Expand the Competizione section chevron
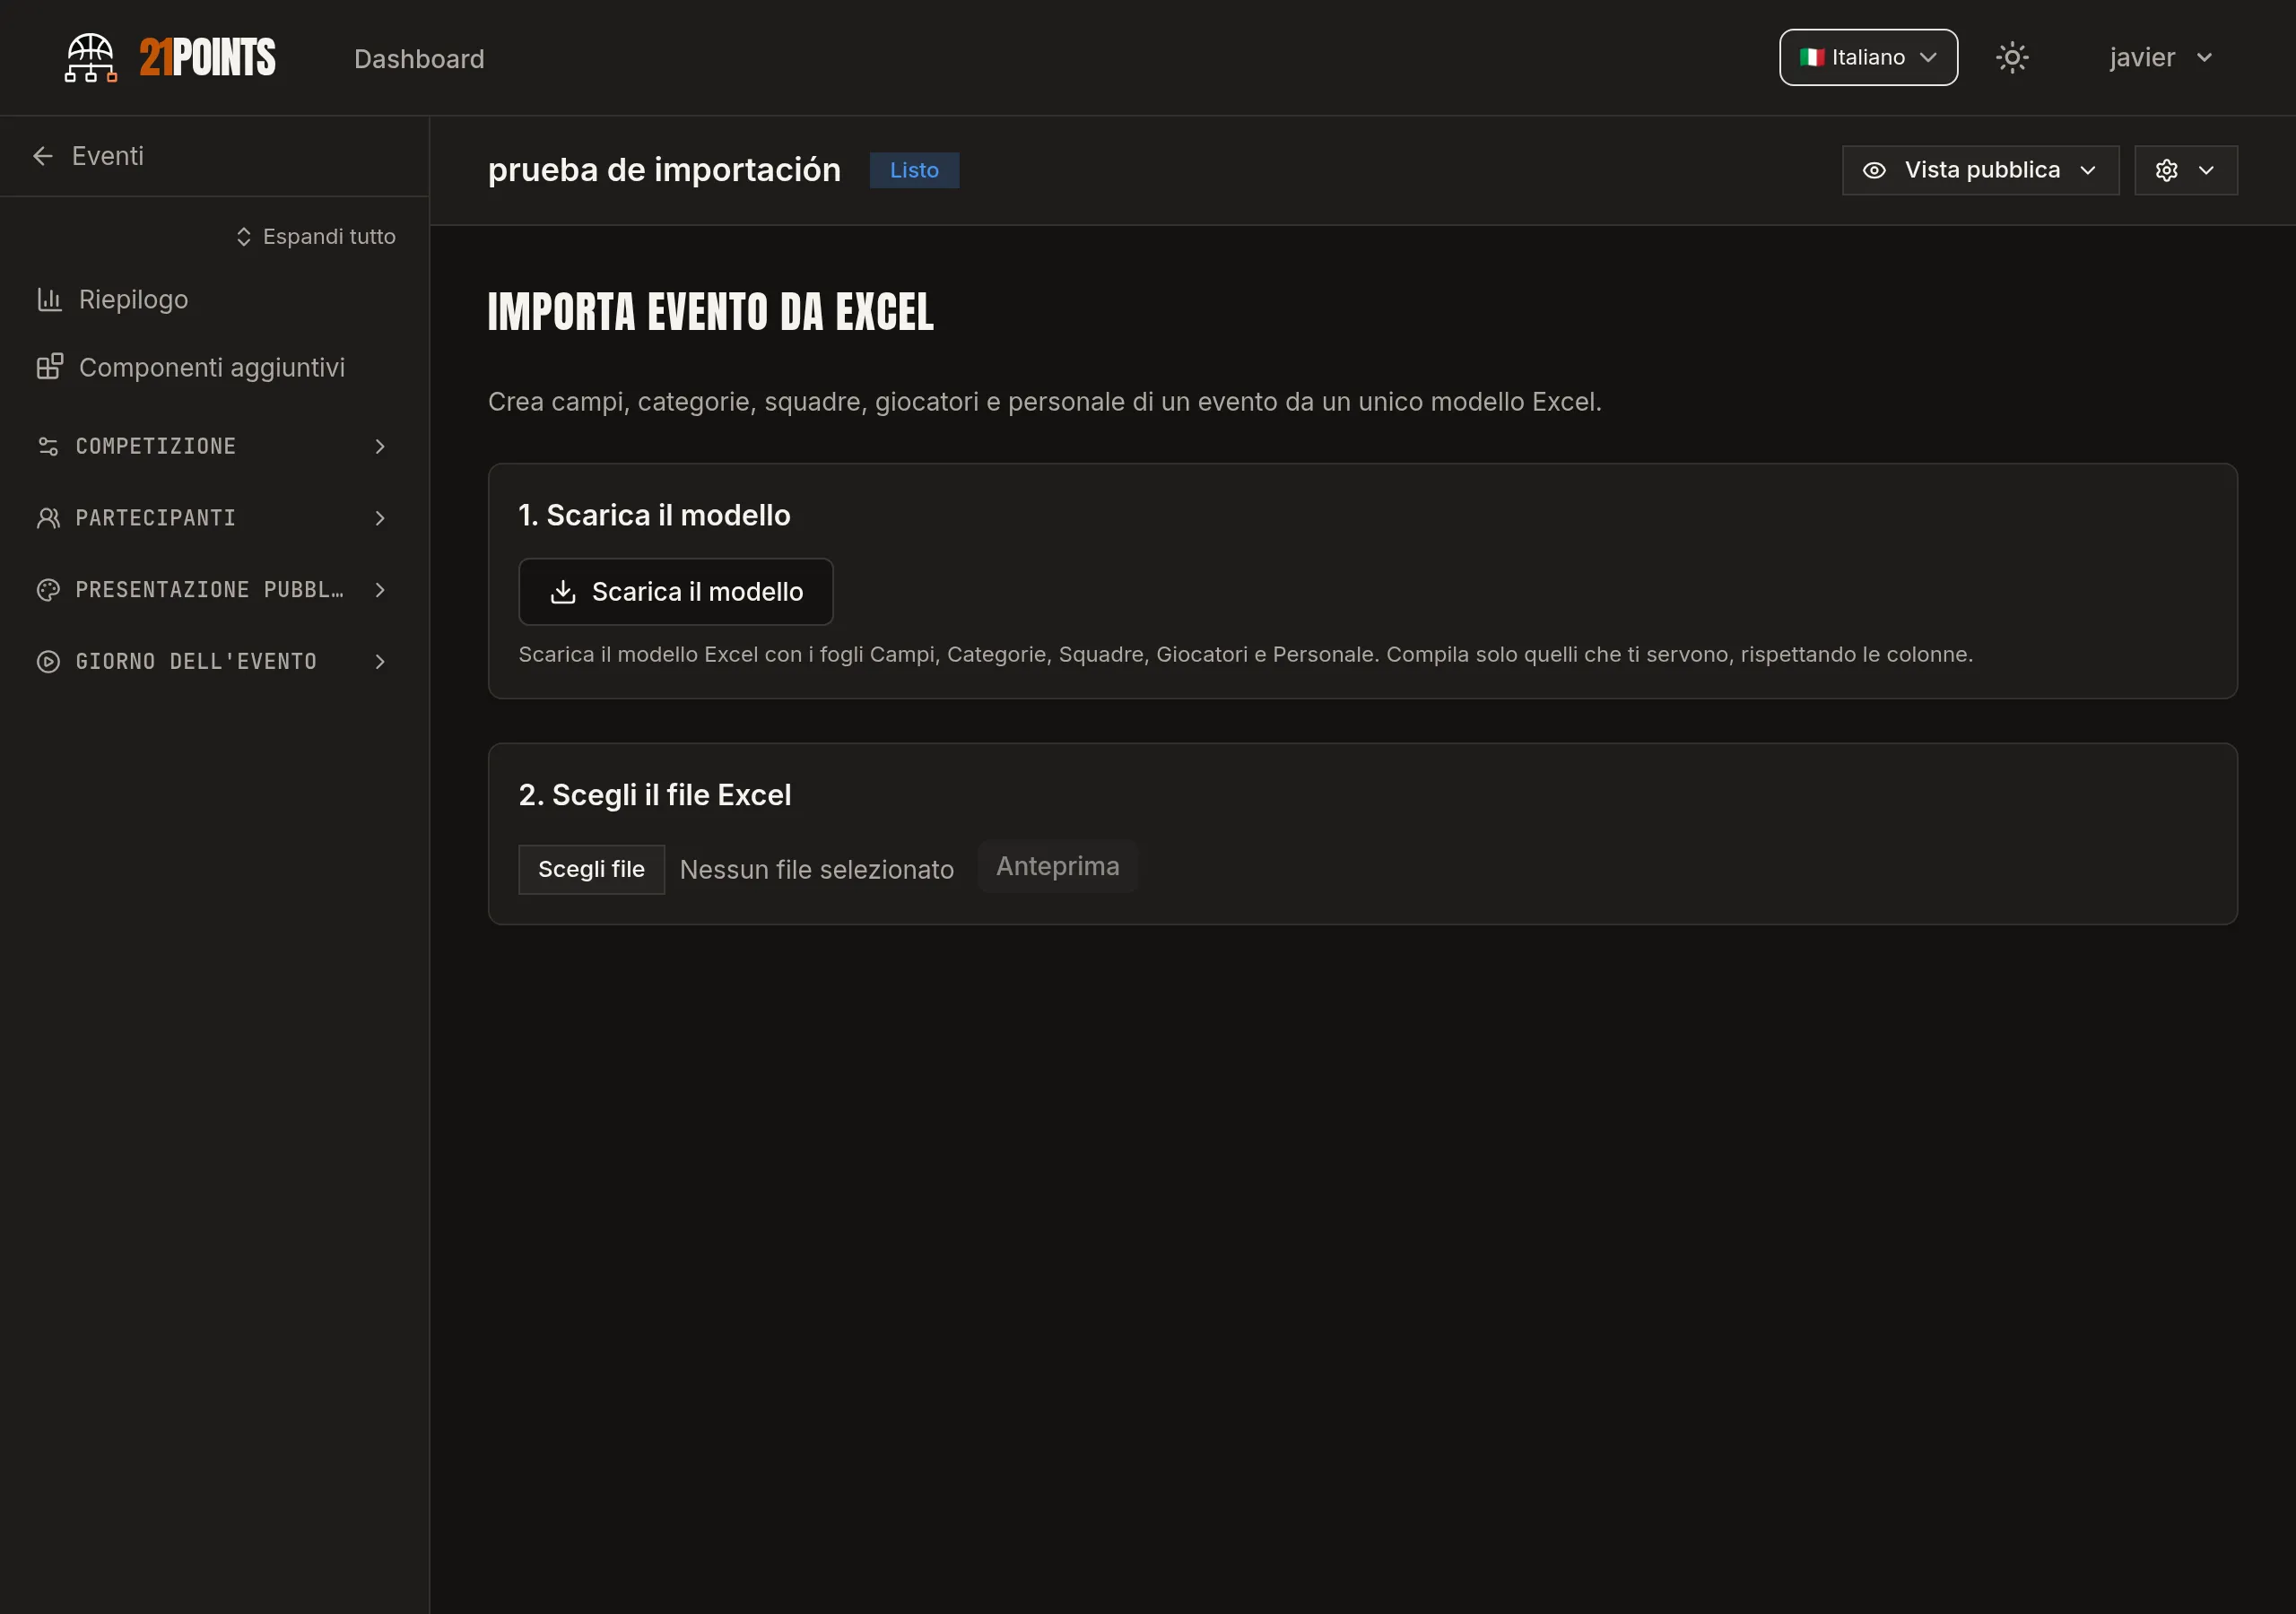The height and width of the screenshot is (1614, 2296). pos(380,446)
